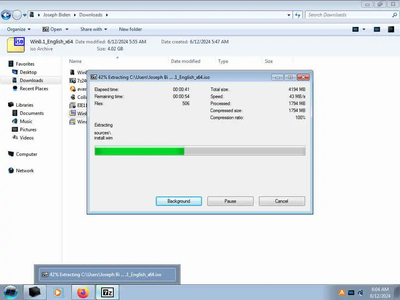Select the avast installer file icon
Image resolution: width=400 pixels, height=300 pixels.
(x=73, y=89)
